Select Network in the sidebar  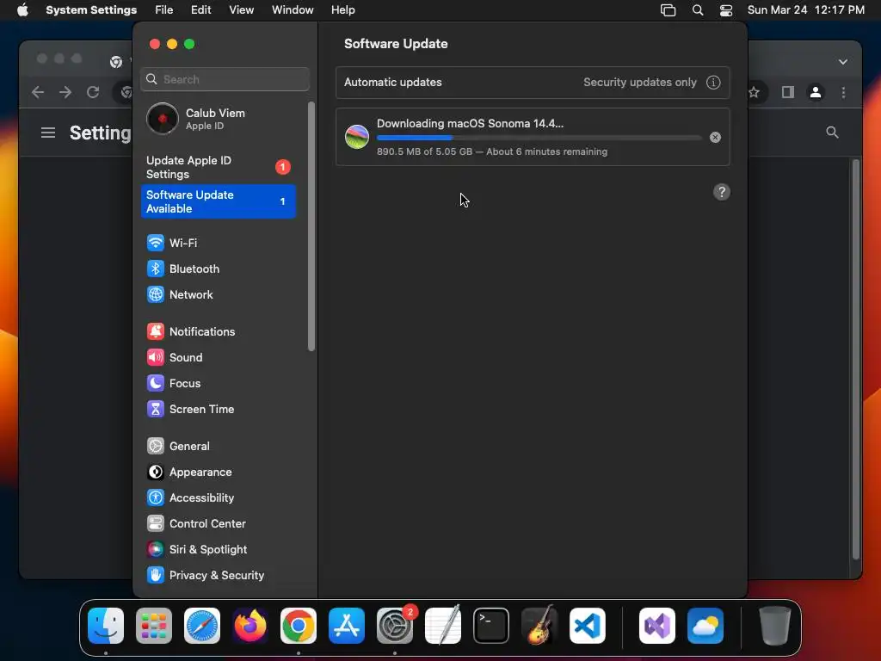click(219, 294)
